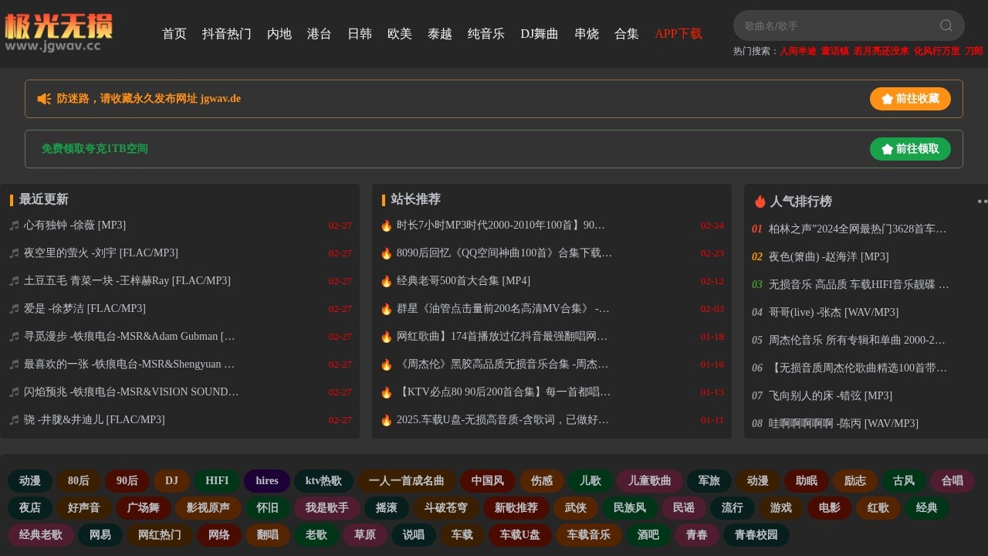Select the 车载U盘 tag
Image resolution: width=988 pixels, height=556 pixels.
[519, 534]
